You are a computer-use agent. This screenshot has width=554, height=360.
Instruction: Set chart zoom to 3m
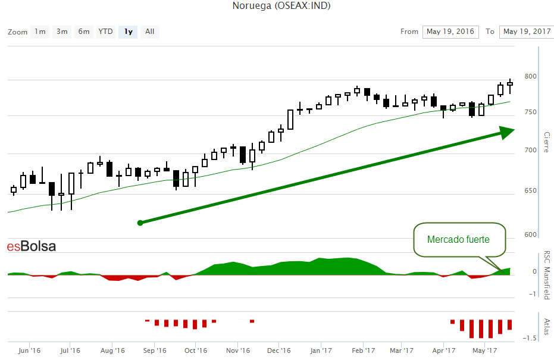(62, 32)
